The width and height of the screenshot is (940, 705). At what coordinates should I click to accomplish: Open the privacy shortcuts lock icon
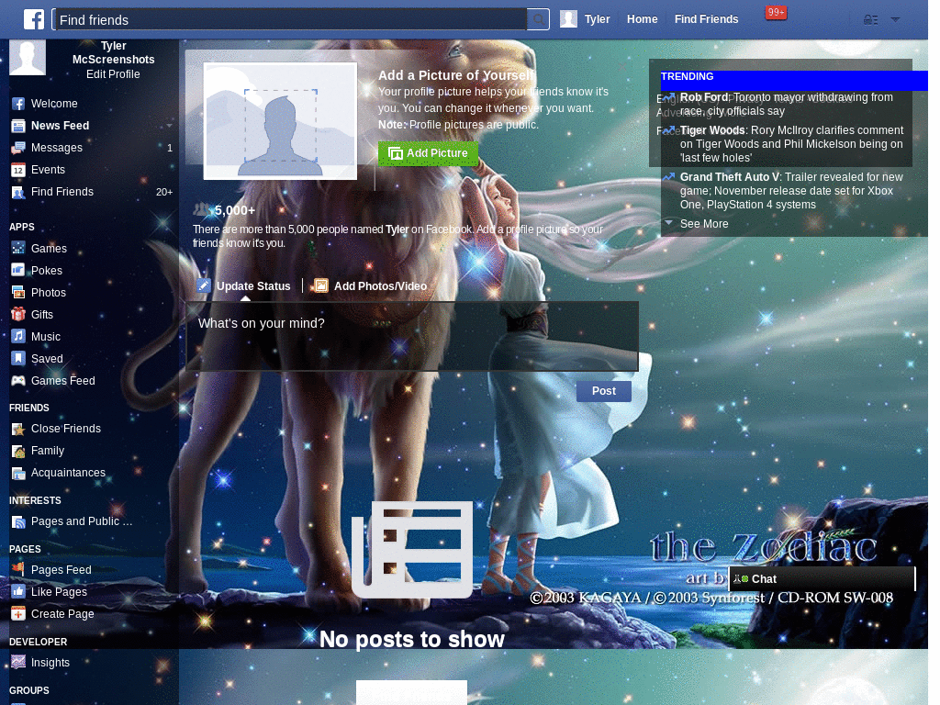(x=870, y=20)
